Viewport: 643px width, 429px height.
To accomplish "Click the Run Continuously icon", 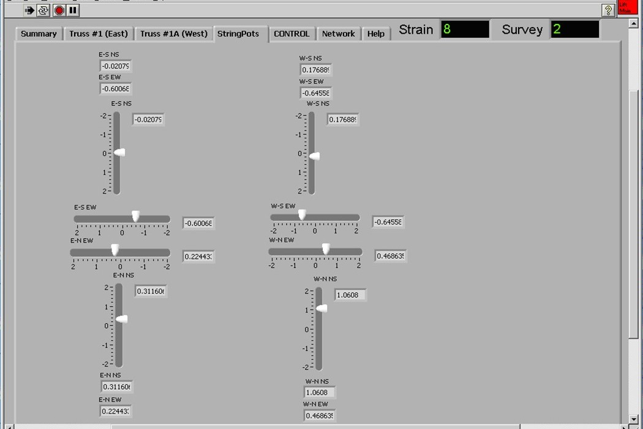I will (43, 10).
